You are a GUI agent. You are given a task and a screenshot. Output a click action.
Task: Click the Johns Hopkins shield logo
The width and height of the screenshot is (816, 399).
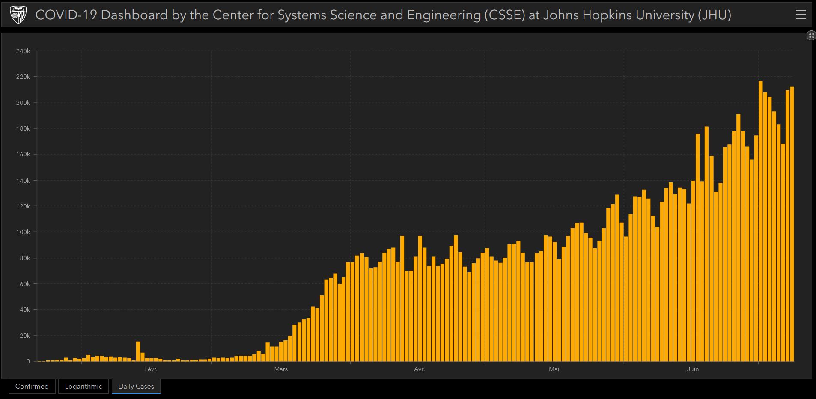coord(18,15)
